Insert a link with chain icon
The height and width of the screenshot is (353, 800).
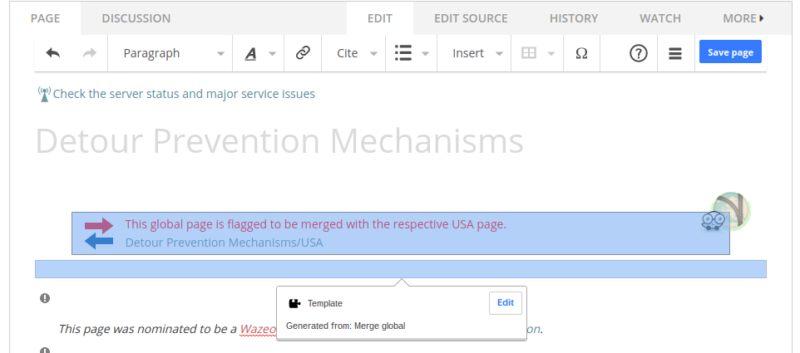(303, 53)
